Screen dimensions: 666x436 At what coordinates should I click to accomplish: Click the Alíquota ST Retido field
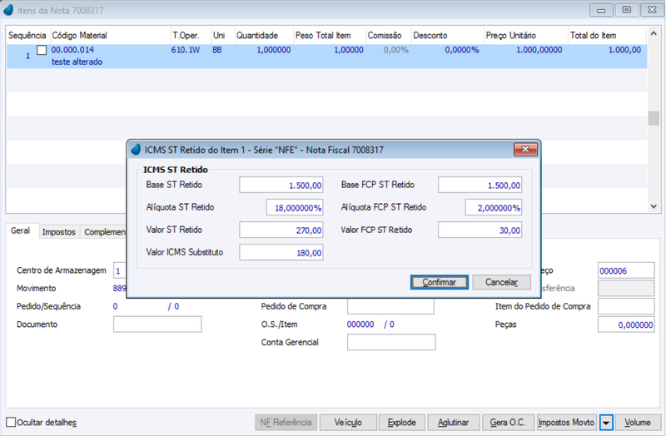[x=295, y=207]
